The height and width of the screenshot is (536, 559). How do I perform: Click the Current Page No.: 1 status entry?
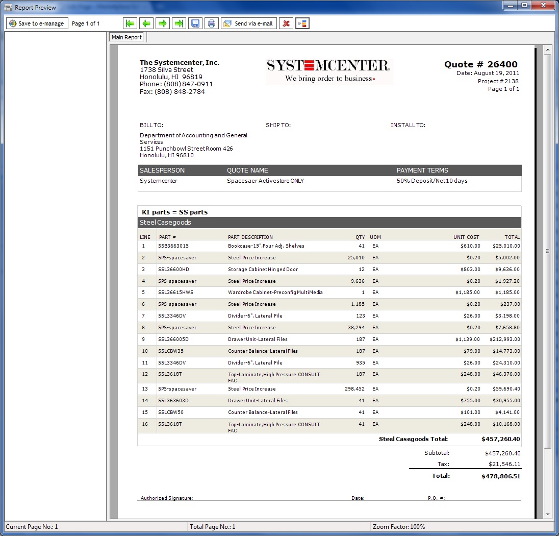coord(32,527)
